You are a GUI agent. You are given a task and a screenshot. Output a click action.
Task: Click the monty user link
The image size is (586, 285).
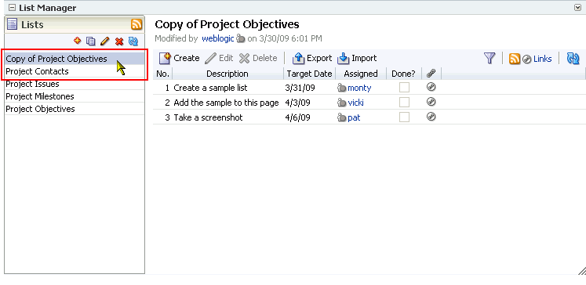(x=359, y=88)
